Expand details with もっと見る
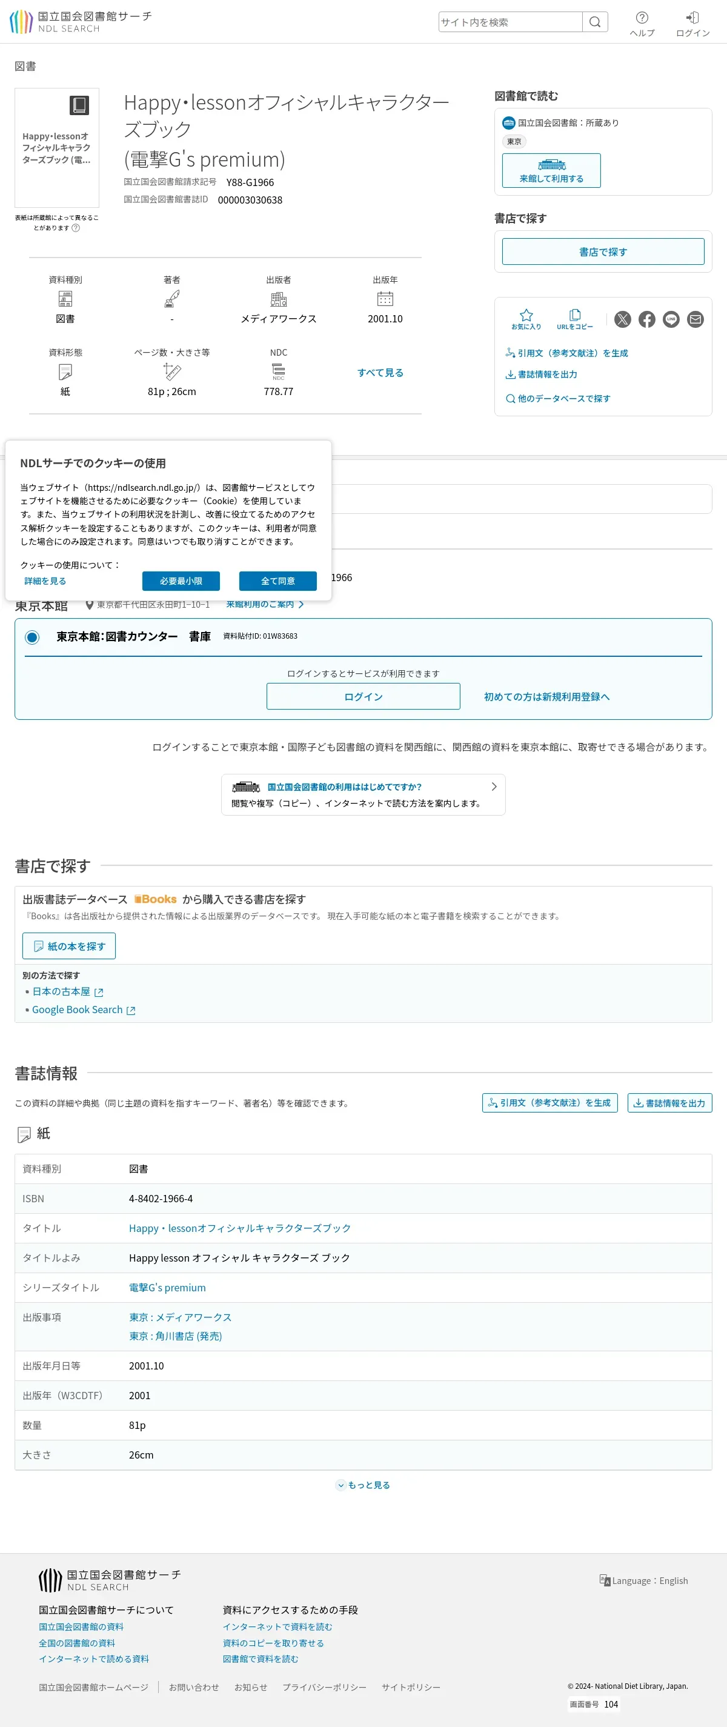Image resolution: width=727 pixels, height=1727 pixels. coord(363,1485)
